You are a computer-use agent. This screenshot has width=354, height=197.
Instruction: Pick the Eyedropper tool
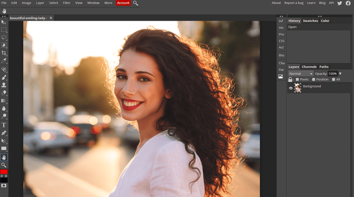pos(4,61)
